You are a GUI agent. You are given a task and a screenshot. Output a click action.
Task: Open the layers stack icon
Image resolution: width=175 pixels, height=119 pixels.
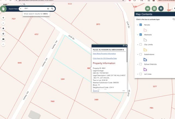[x=161, y=9]
